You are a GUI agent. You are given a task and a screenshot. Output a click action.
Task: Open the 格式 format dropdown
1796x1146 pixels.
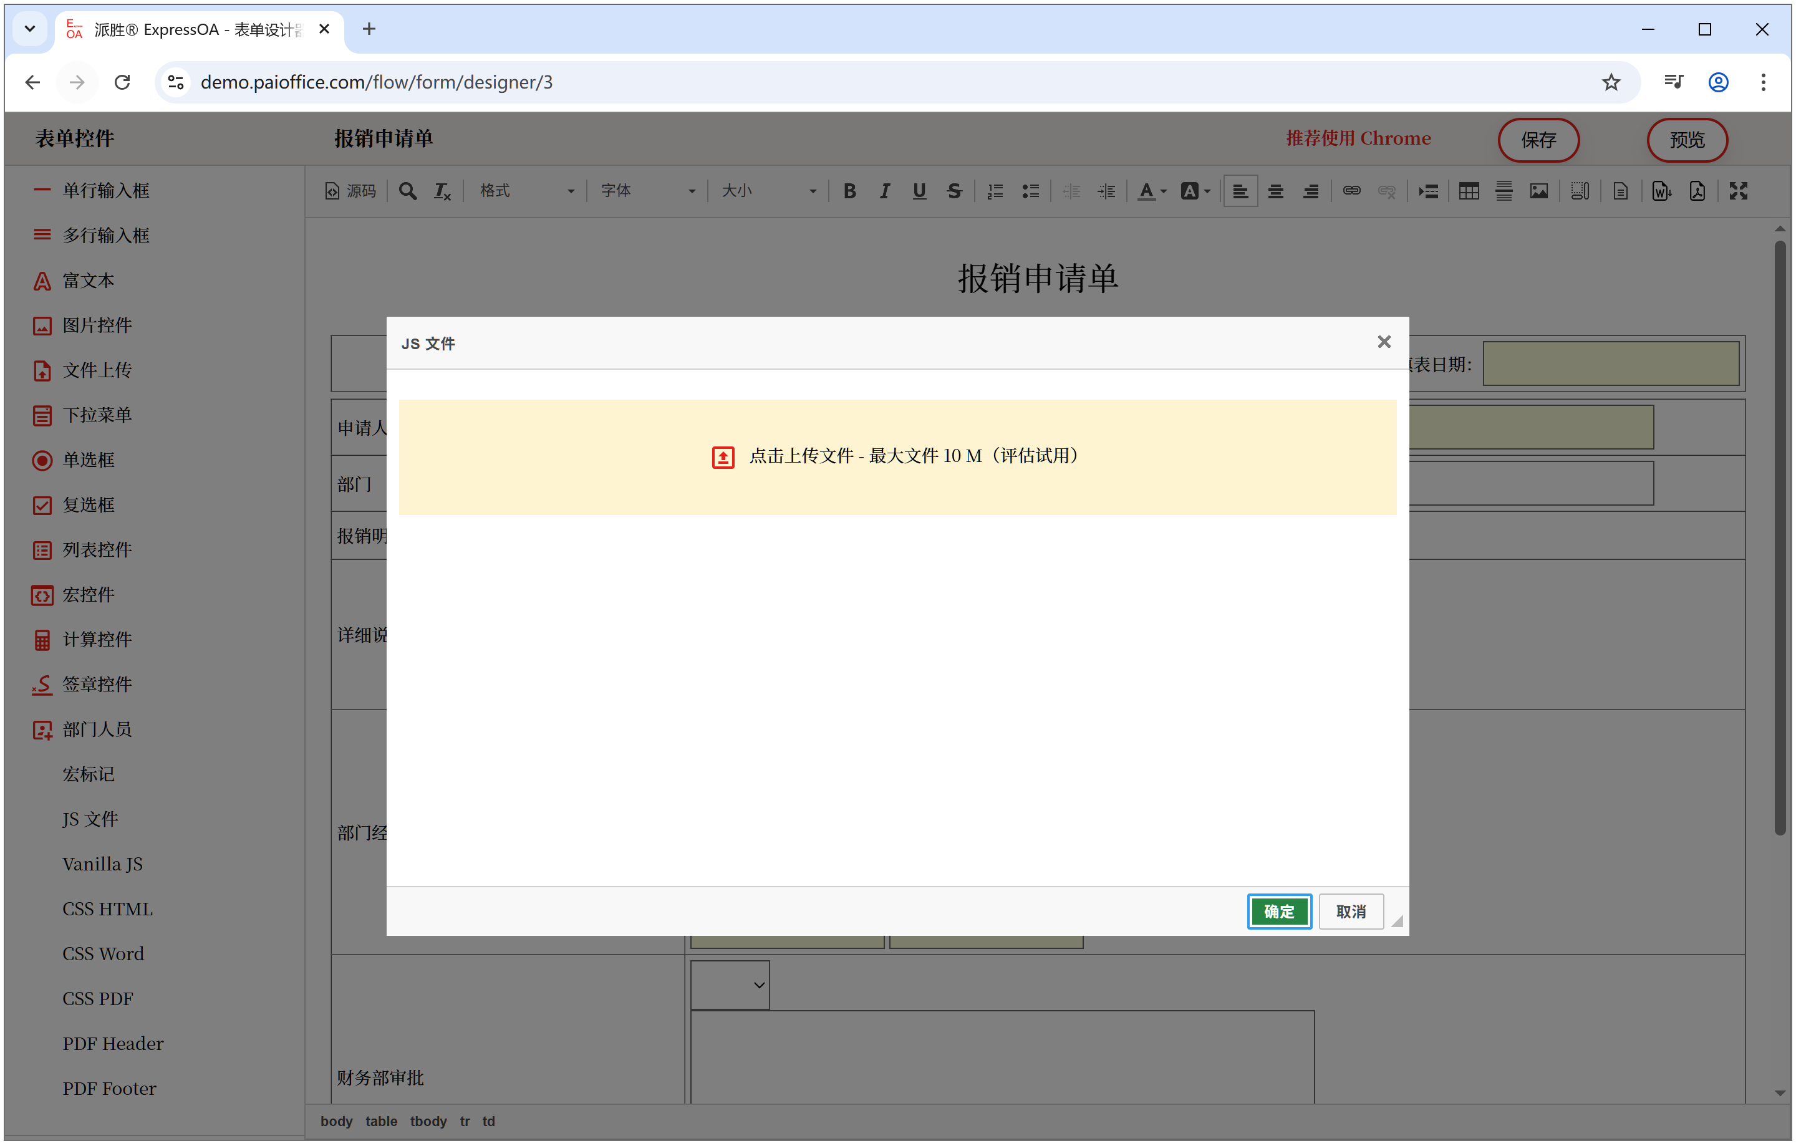point(526,191)
